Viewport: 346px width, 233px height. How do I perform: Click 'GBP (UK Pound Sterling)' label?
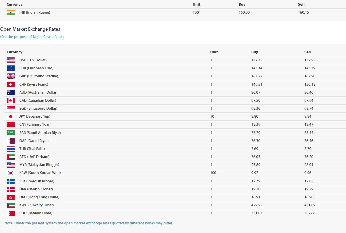click(x=39, y=76)
